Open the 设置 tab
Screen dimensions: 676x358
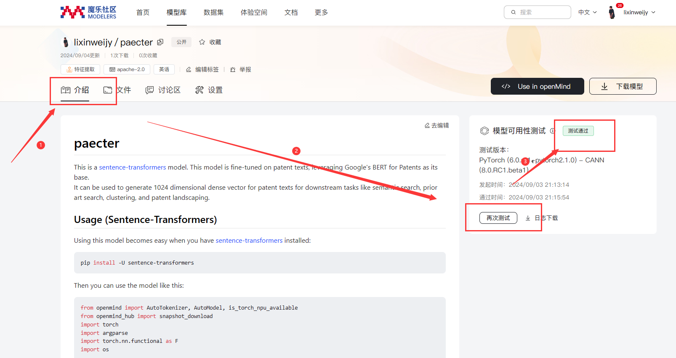click(x=209, y=90)
